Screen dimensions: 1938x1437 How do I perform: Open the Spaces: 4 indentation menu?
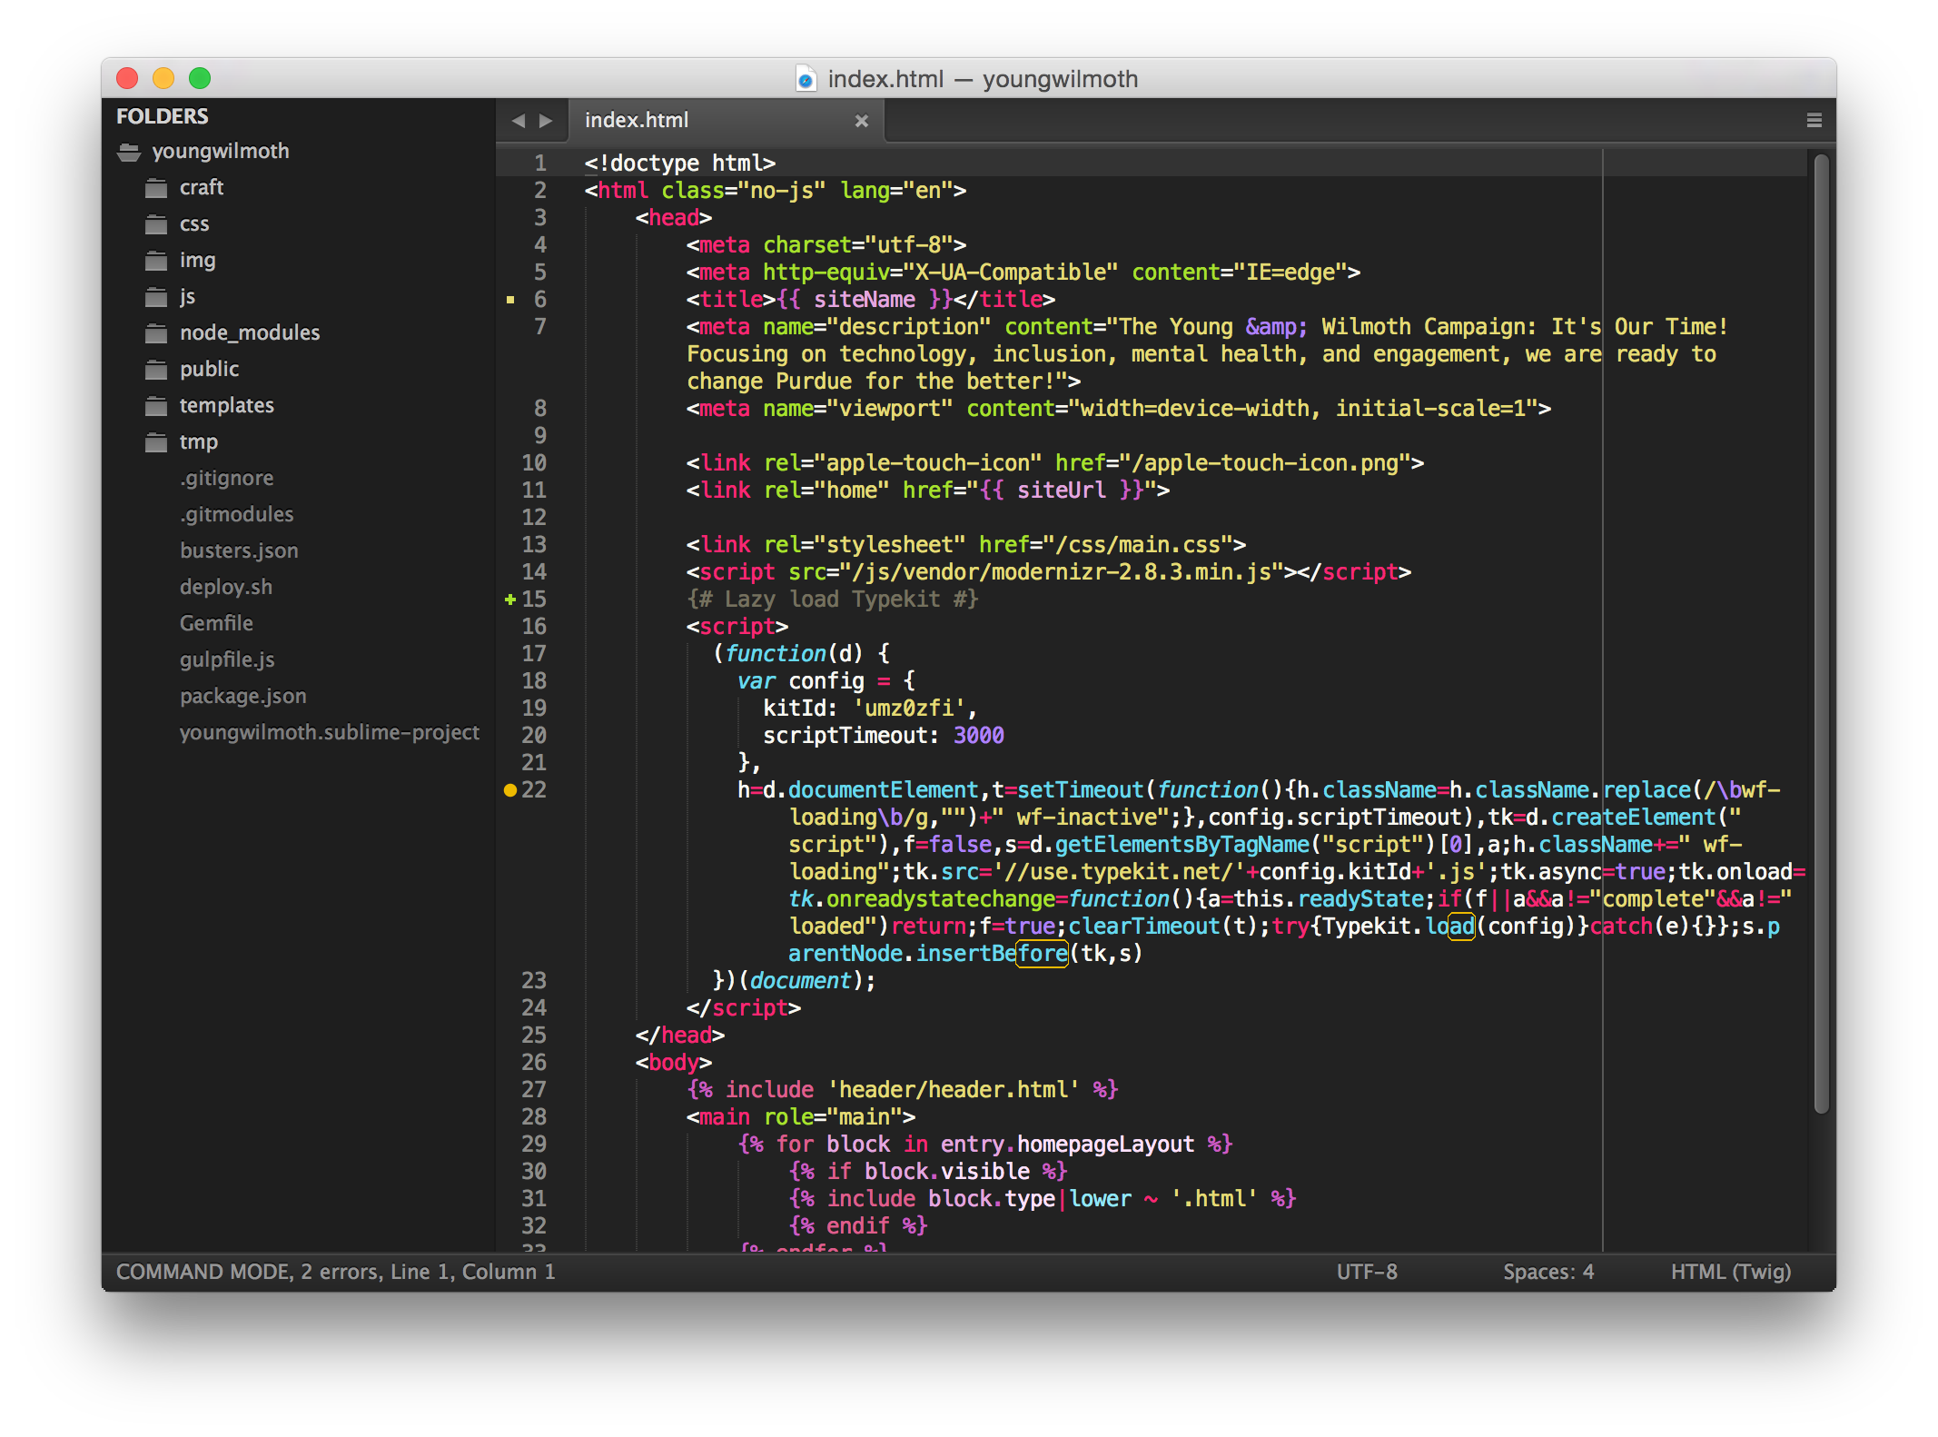point(1548,1272)
